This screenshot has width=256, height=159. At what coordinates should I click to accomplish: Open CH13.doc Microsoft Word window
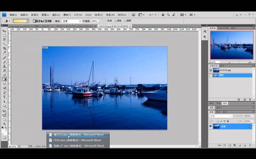coord(77,140)
